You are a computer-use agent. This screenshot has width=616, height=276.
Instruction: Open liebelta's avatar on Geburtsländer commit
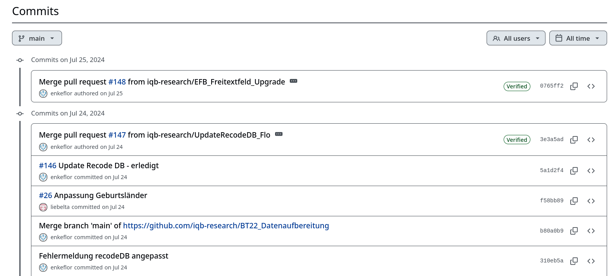pyautogui.click(x=43, y=207)
